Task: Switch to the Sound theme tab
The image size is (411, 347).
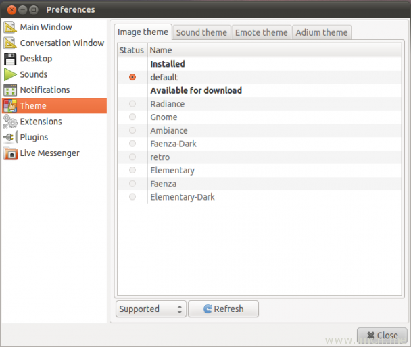Action: [x=201, y=32]
